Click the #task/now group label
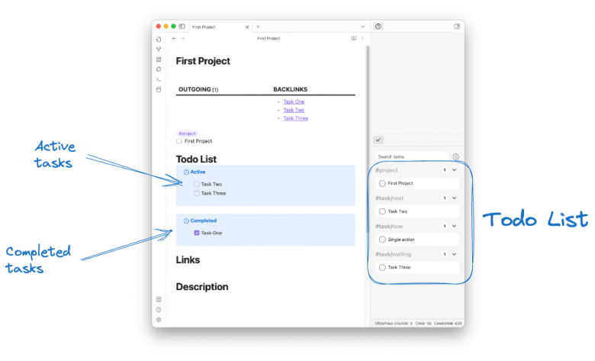This screenshot has width=595, height=361. coord(389,226)
